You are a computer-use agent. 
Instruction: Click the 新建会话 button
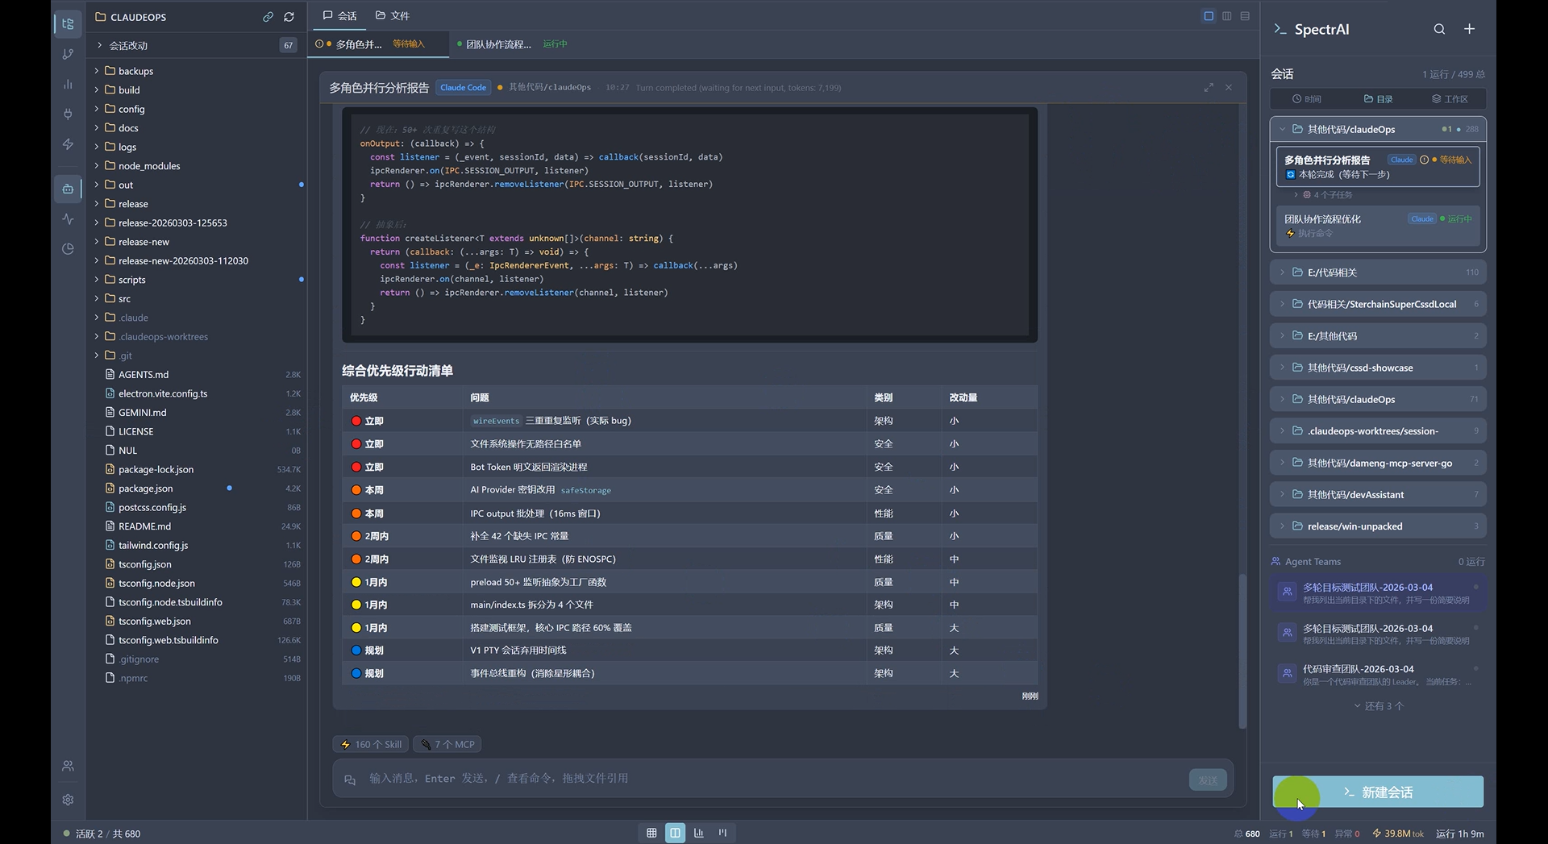pos(1377,792)
